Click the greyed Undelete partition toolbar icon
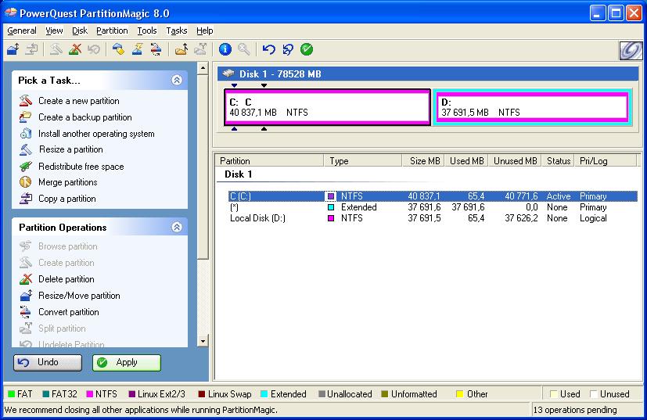This screenshot has width=647, height=420. coord(94,49)
